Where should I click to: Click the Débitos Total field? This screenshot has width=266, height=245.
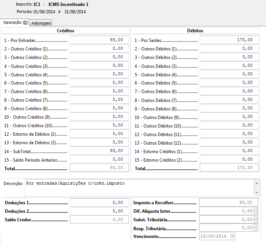[229, 168]
